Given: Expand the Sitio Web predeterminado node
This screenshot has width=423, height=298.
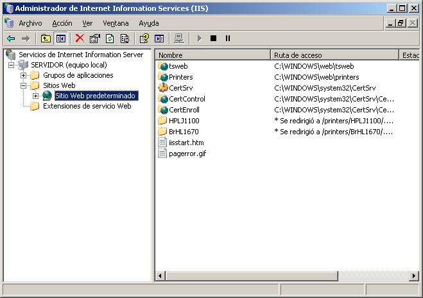Looking at the screenshot, I should pos(35,96).
